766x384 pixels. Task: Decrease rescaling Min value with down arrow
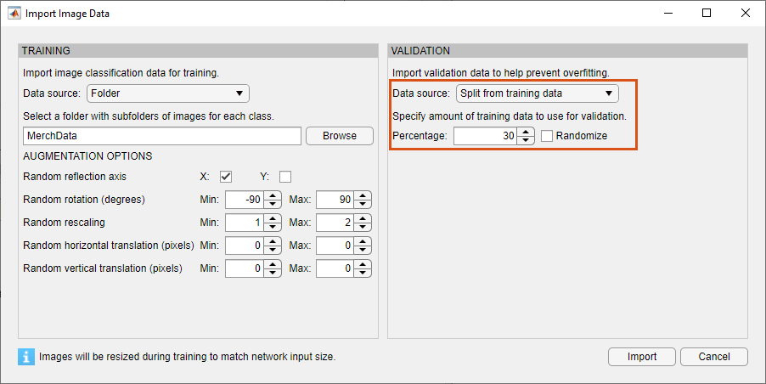pyautogui.click(x=272, y=228)
